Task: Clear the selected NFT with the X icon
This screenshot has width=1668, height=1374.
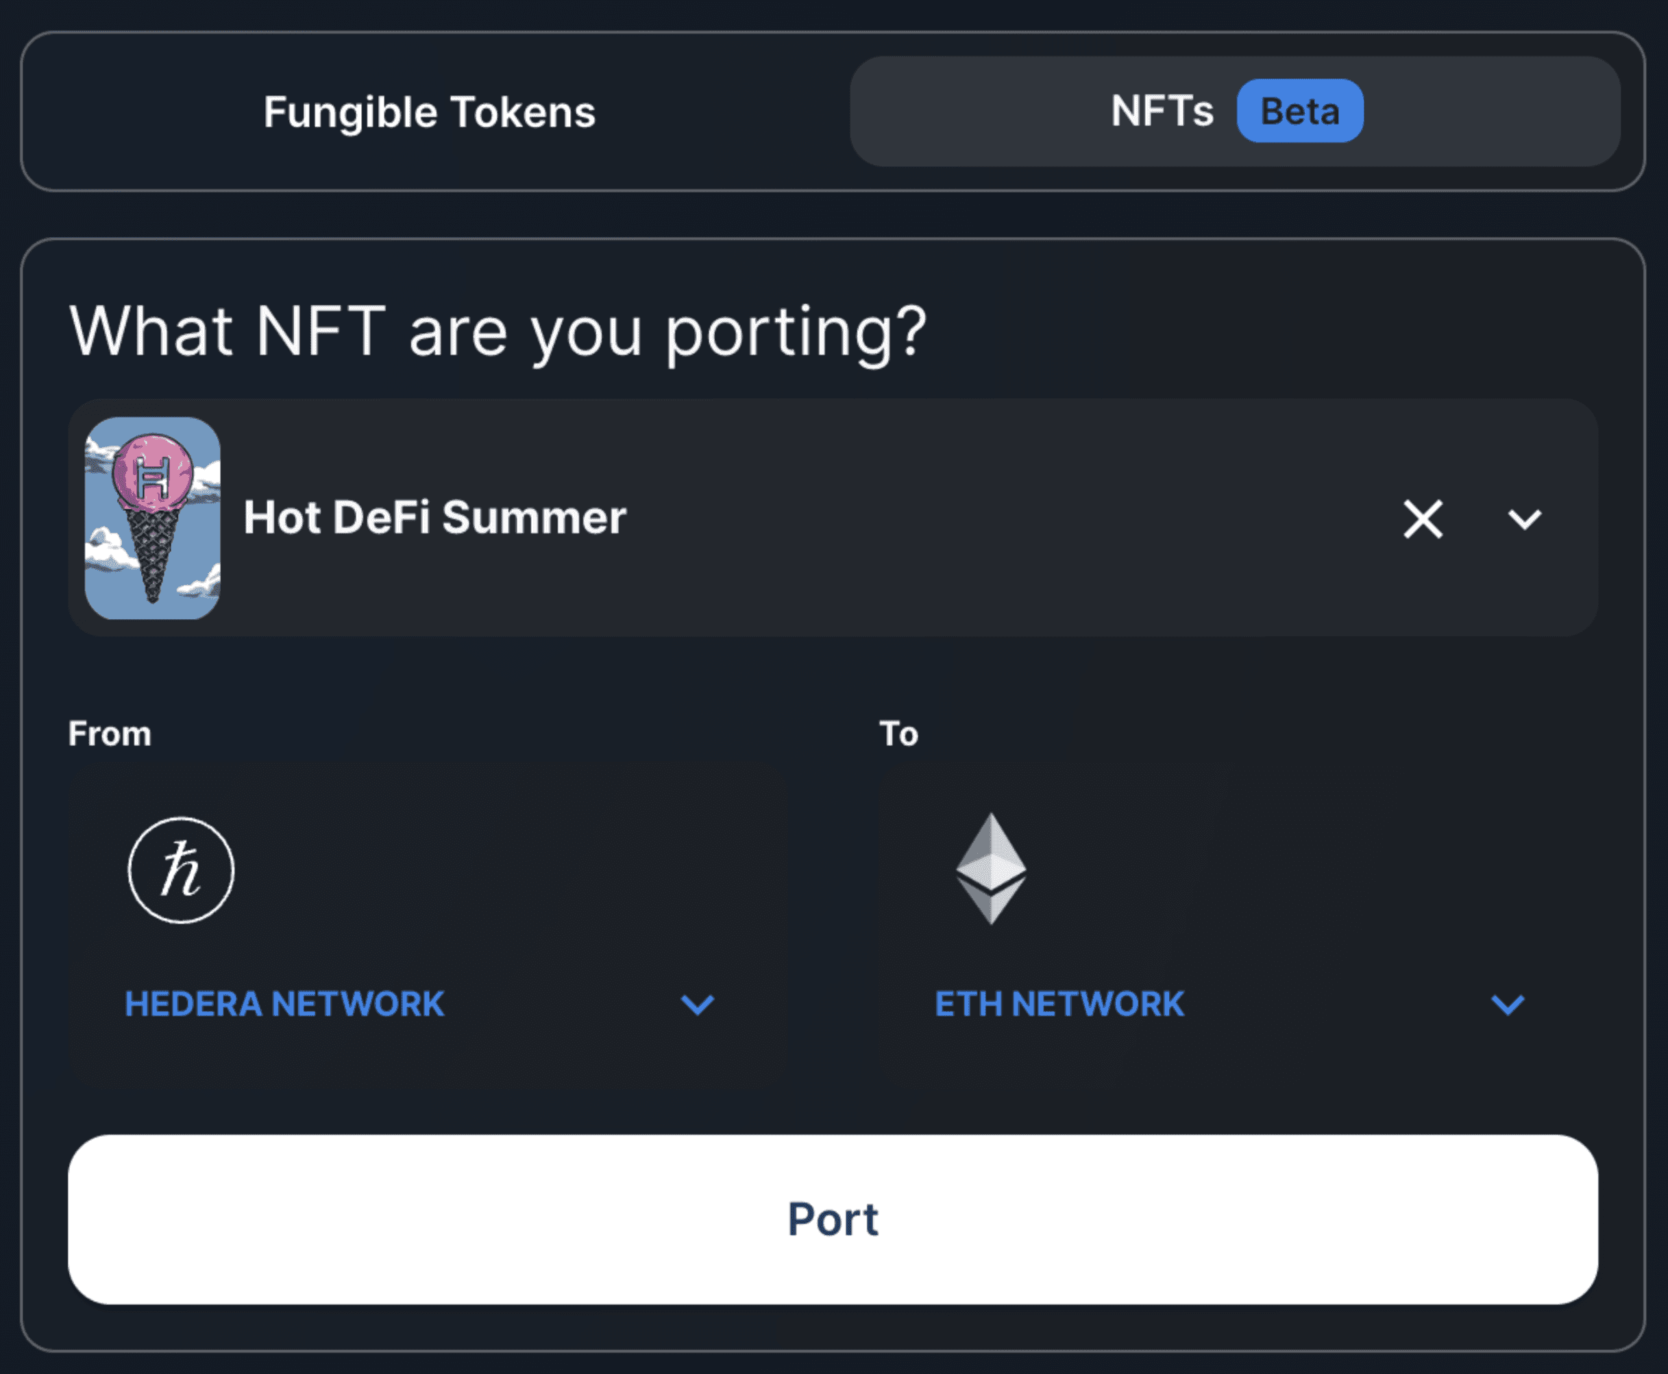Action: pos(1423,519)
